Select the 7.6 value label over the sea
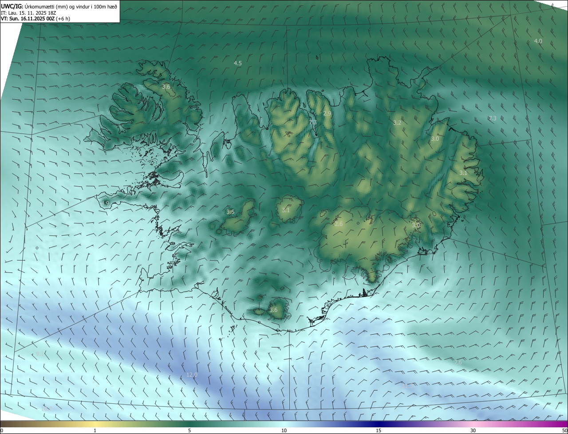The image size is (568, 434). [x=458, y=363]
